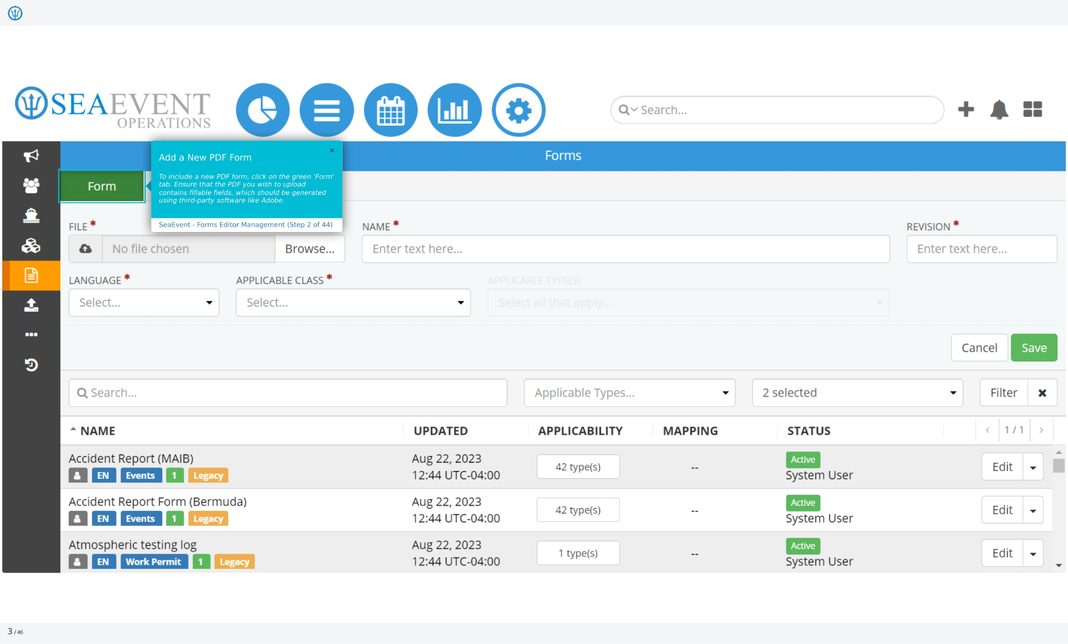Open the pie chart dashboard icon

point(263,110)
